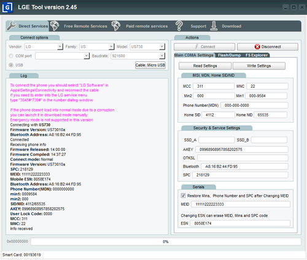This screenshot has height=260, width=307.
Task: Open the Support tab
Action: click(x=192, y=26)
